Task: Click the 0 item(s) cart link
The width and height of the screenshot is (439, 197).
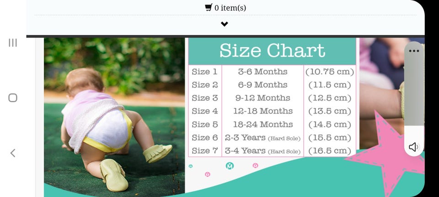Action: tap(225, 8)
